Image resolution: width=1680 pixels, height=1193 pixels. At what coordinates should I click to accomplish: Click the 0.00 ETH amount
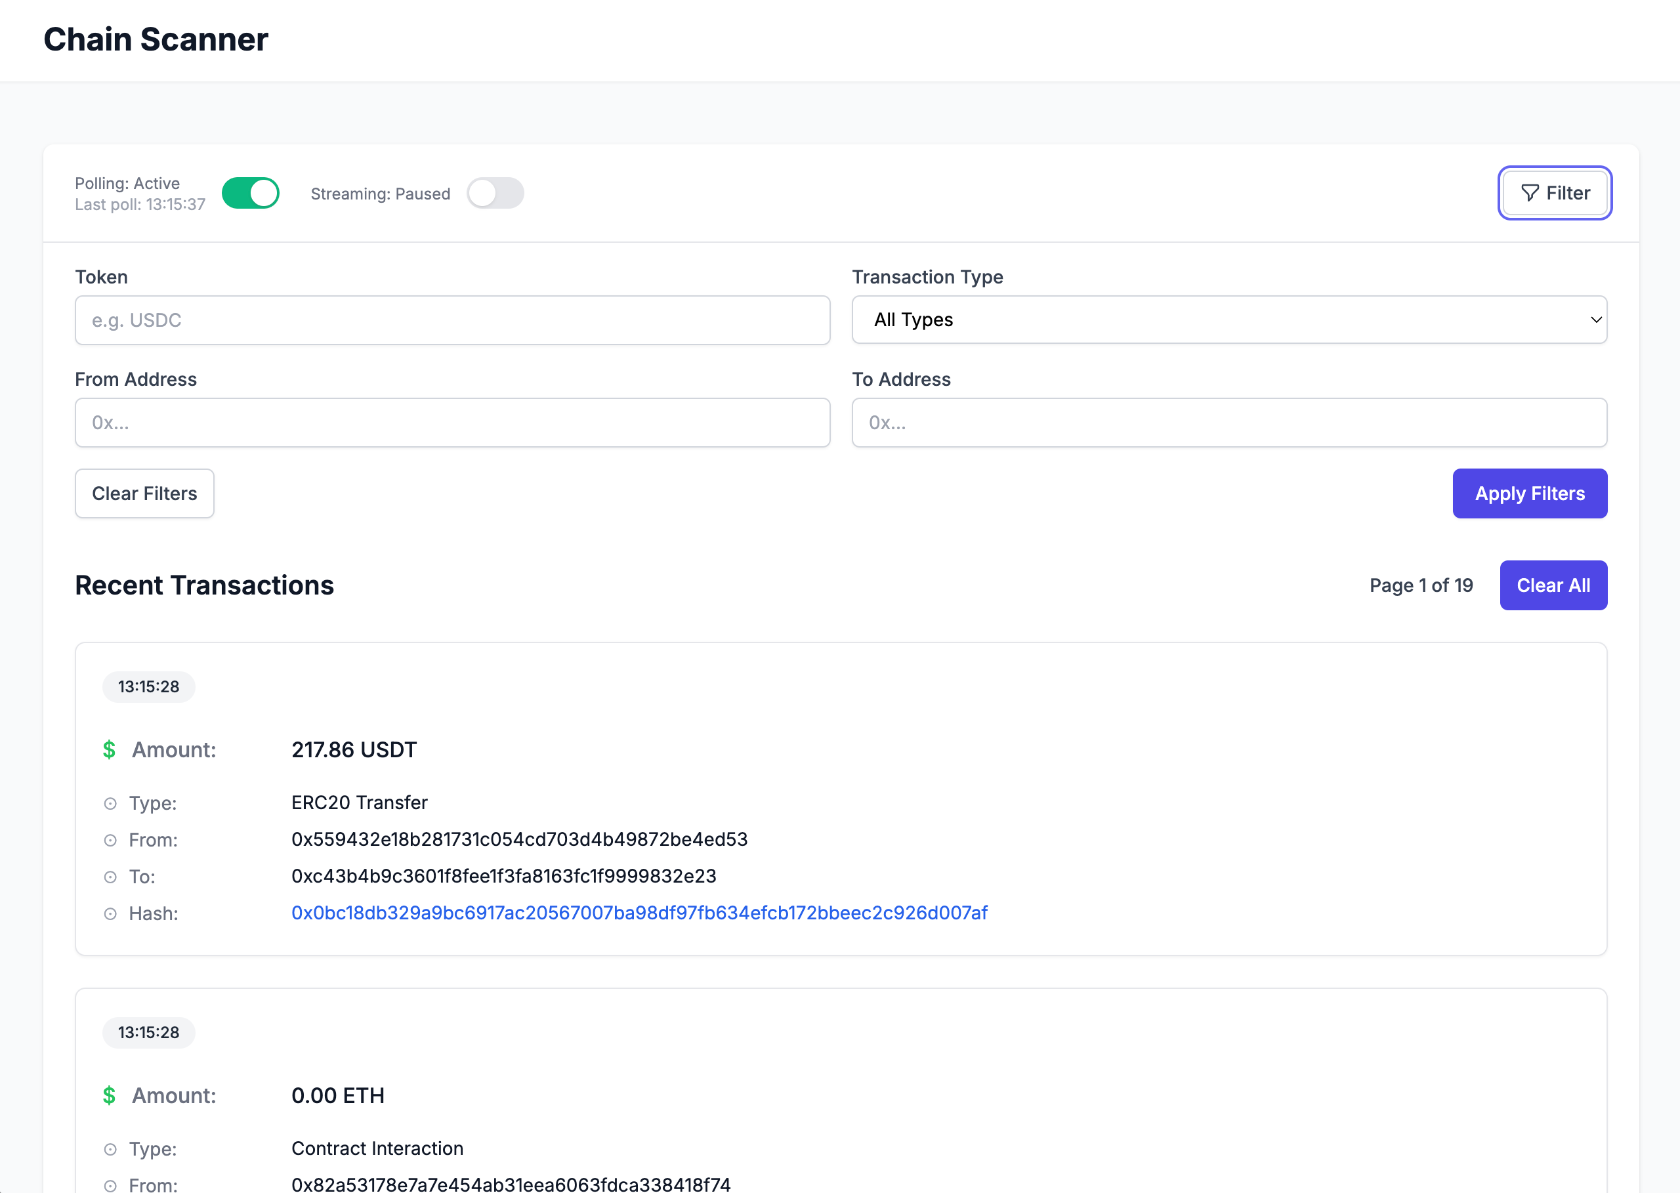click(x=338, y=1096)
